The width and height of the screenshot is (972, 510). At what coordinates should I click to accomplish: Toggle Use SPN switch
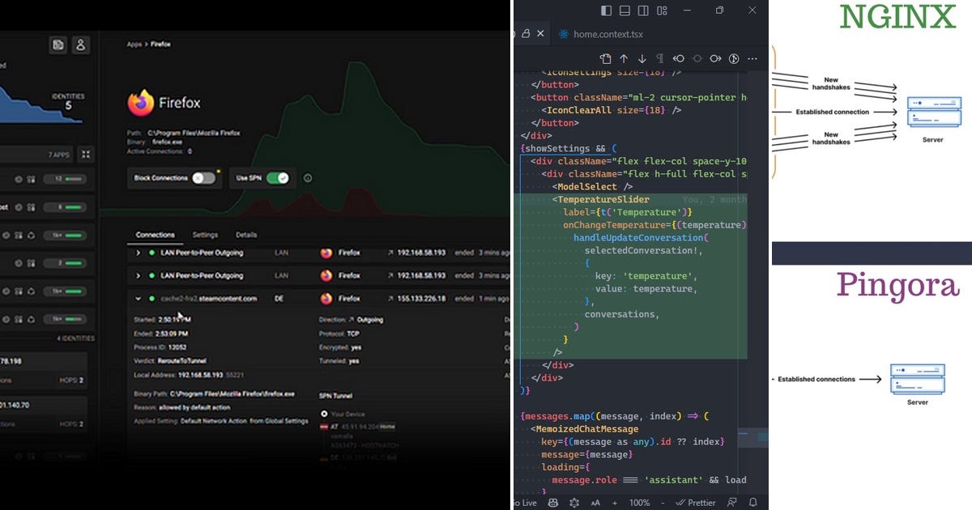278,178
